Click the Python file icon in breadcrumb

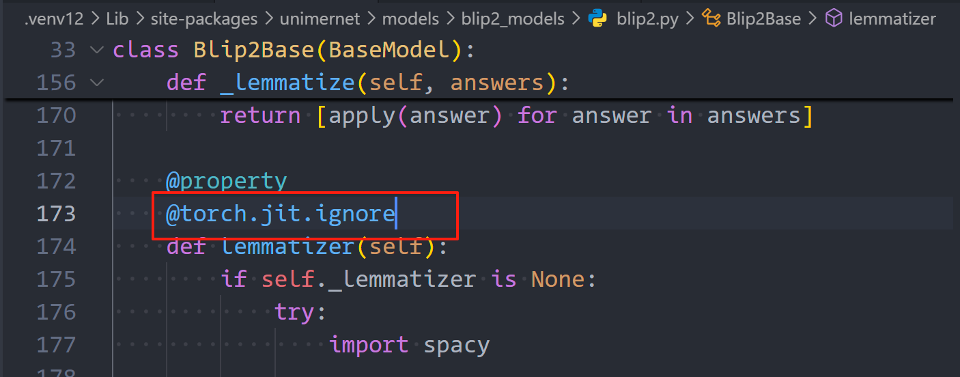coord(598,18)
